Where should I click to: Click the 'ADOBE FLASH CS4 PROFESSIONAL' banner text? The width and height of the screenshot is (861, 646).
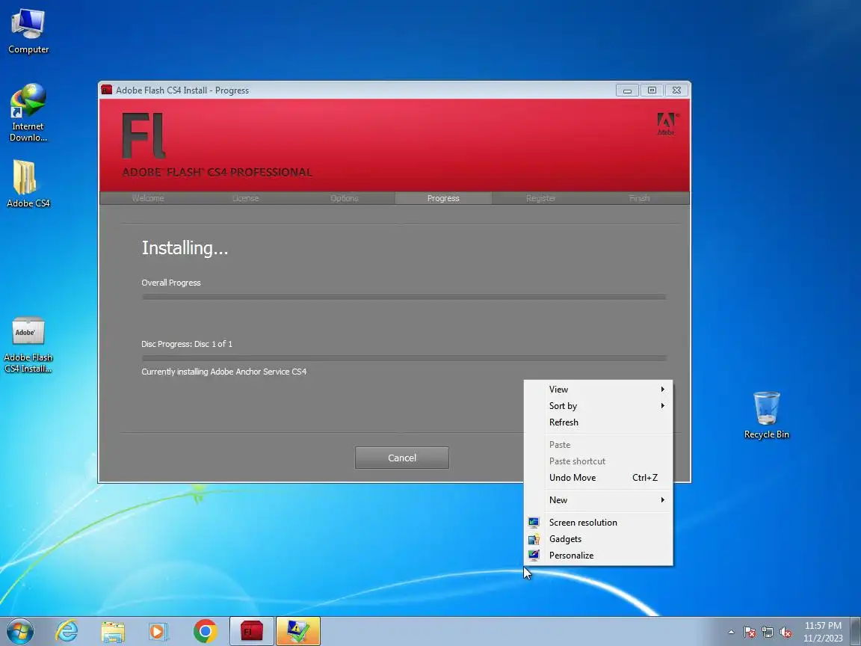click(x=217, y=172)
